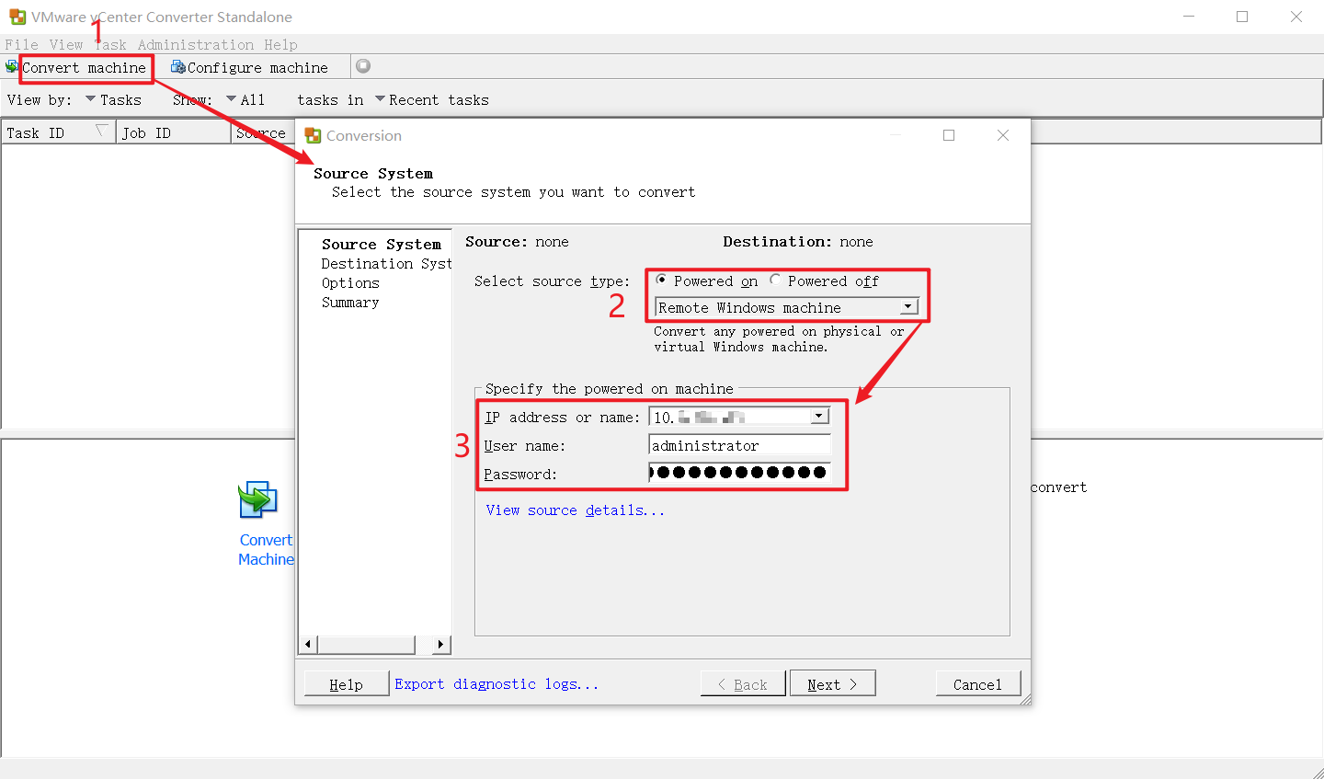Screen dimensions: 1324x779
Task: Open the Task menu
Action: tap(110, 44)
